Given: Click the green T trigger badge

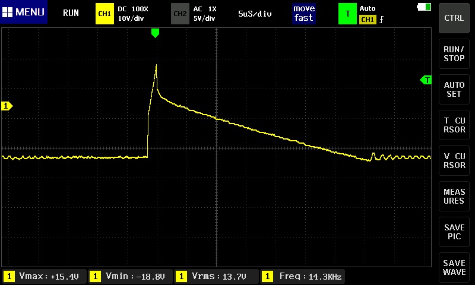Looking at the screenshot, I should click(347, 13).
